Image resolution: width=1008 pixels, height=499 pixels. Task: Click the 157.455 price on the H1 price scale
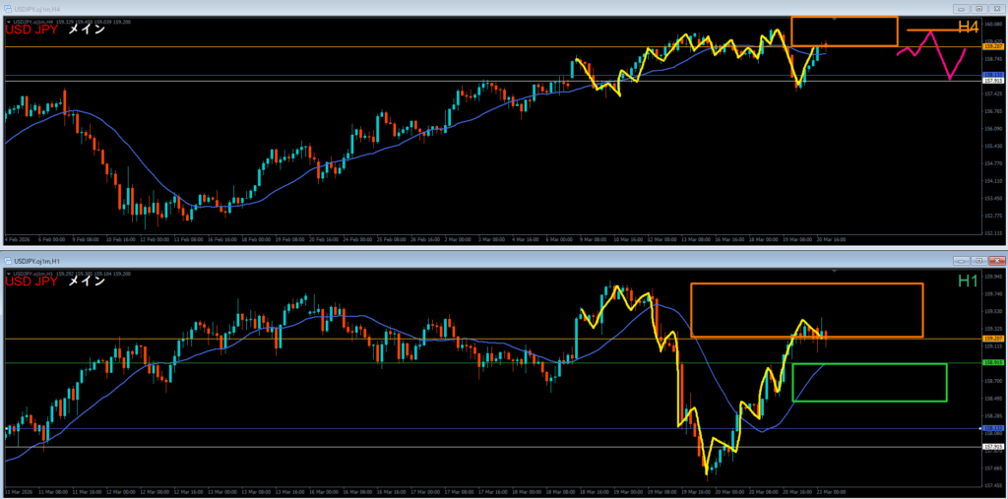[993, 485]
